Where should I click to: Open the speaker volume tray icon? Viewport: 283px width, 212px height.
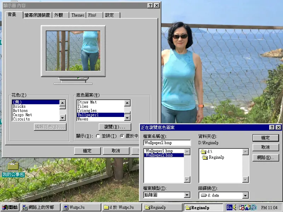(235, 207)
